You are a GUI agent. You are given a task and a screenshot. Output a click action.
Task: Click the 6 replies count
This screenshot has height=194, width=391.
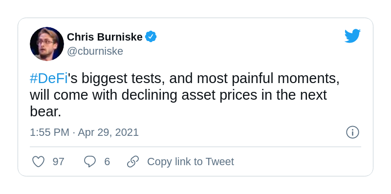click(x=107, y=162)
